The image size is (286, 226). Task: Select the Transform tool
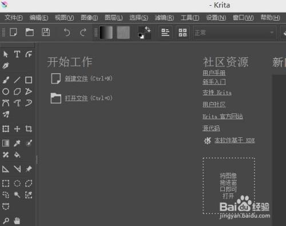tap(6, 129)
